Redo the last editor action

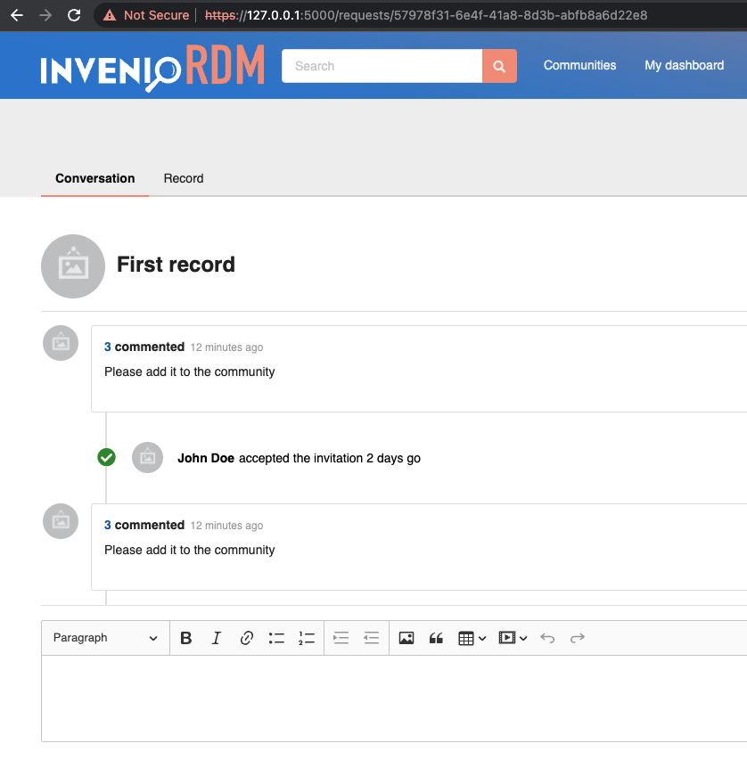(x=577, y=638)
